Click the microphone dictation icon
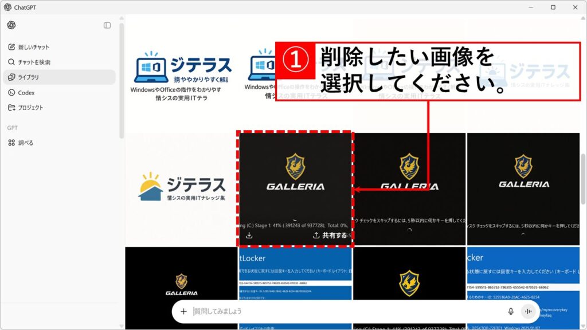 click(x=510, y=311)
